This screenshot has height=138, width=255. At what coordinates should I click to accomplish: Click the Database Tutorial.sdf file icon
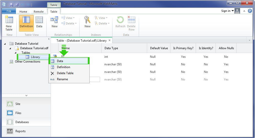(x=17, y=48)
